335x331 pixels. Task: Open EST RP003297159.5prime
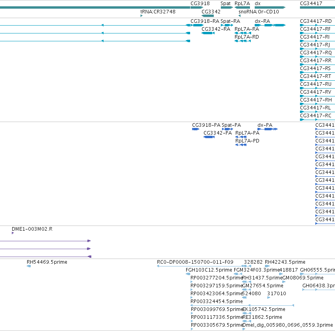point(217,286)
